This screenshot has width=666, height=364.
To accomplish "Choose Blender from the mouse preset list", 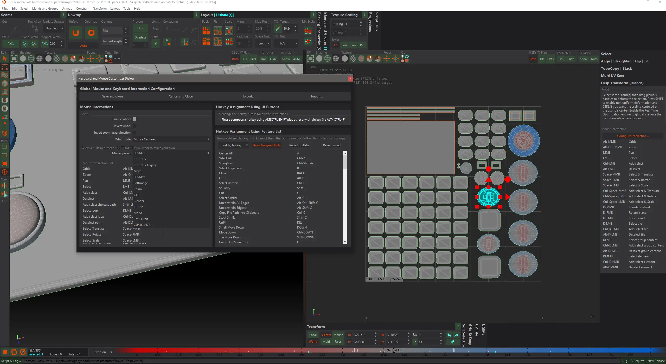I will click(x=139, y=201).
